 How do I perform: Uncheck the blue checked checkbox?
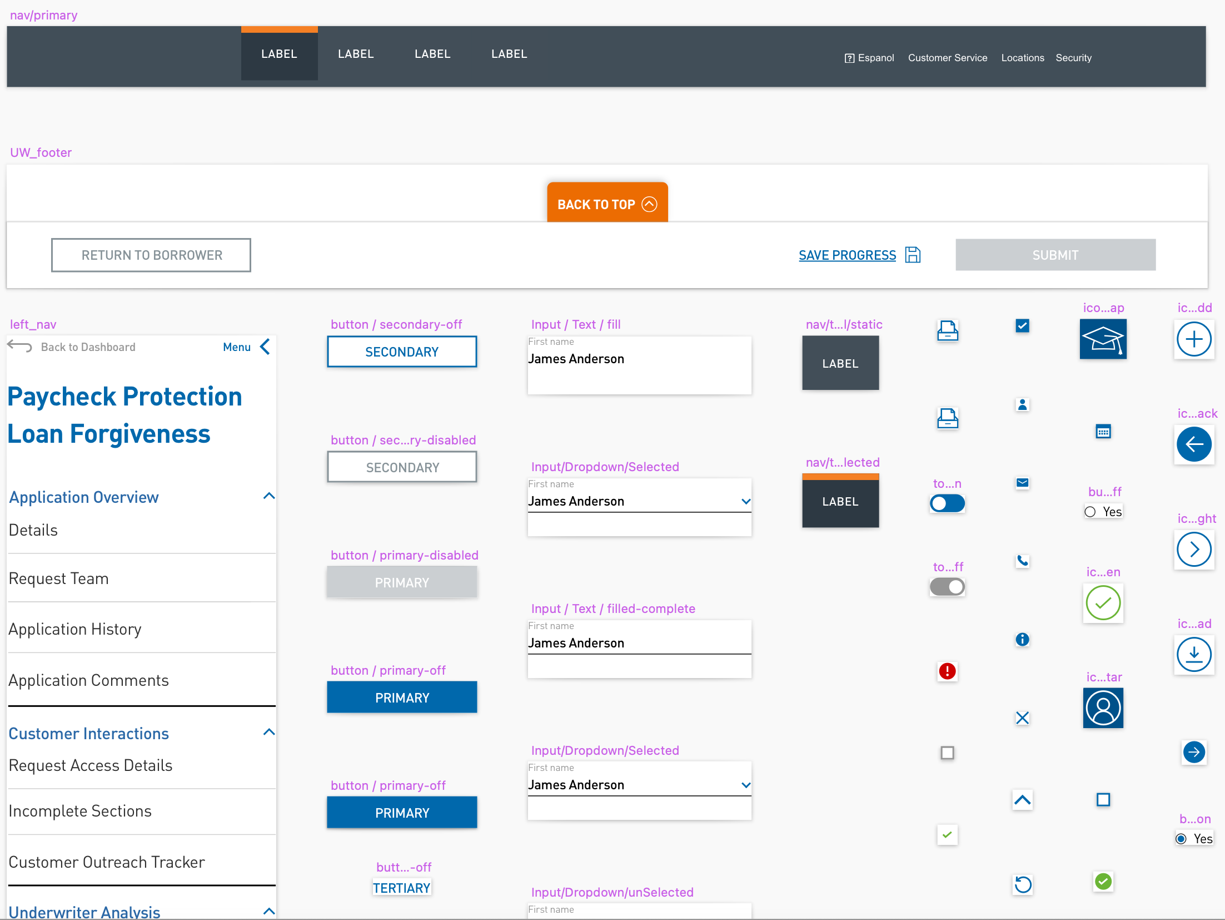(1022, 326)
